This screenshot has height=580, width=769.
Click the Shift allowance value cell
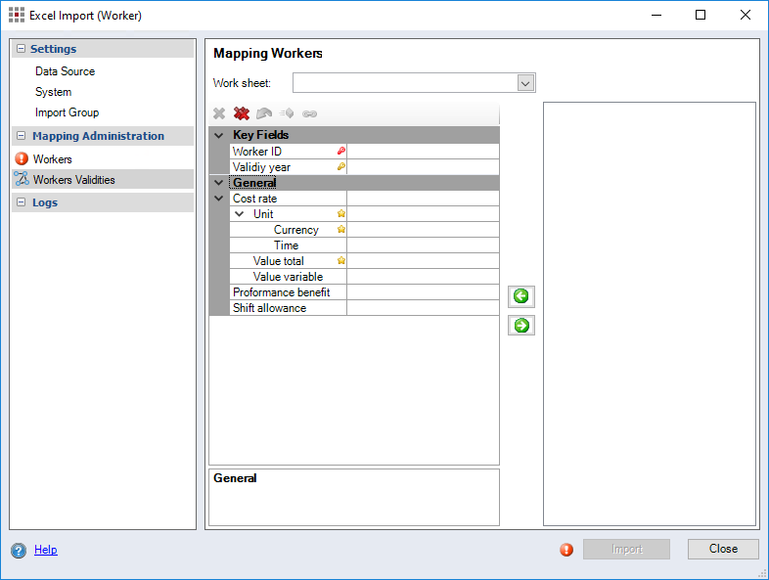pyautogui.click(x=423, y=308)
